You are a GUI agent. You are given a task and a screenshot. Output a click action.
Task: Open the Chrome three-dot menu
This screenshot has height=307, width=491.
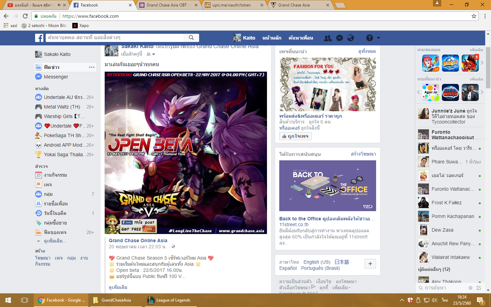tap(485, 16)
